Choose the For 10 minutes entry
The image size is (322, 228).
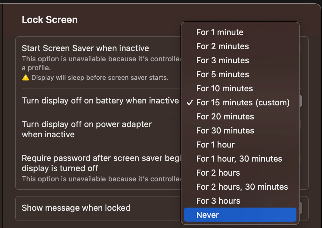[x=240, y=88]
